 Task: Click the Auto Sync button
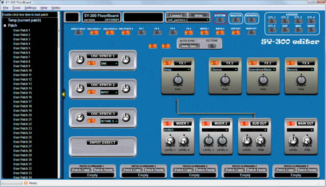(x=189, y=46)
